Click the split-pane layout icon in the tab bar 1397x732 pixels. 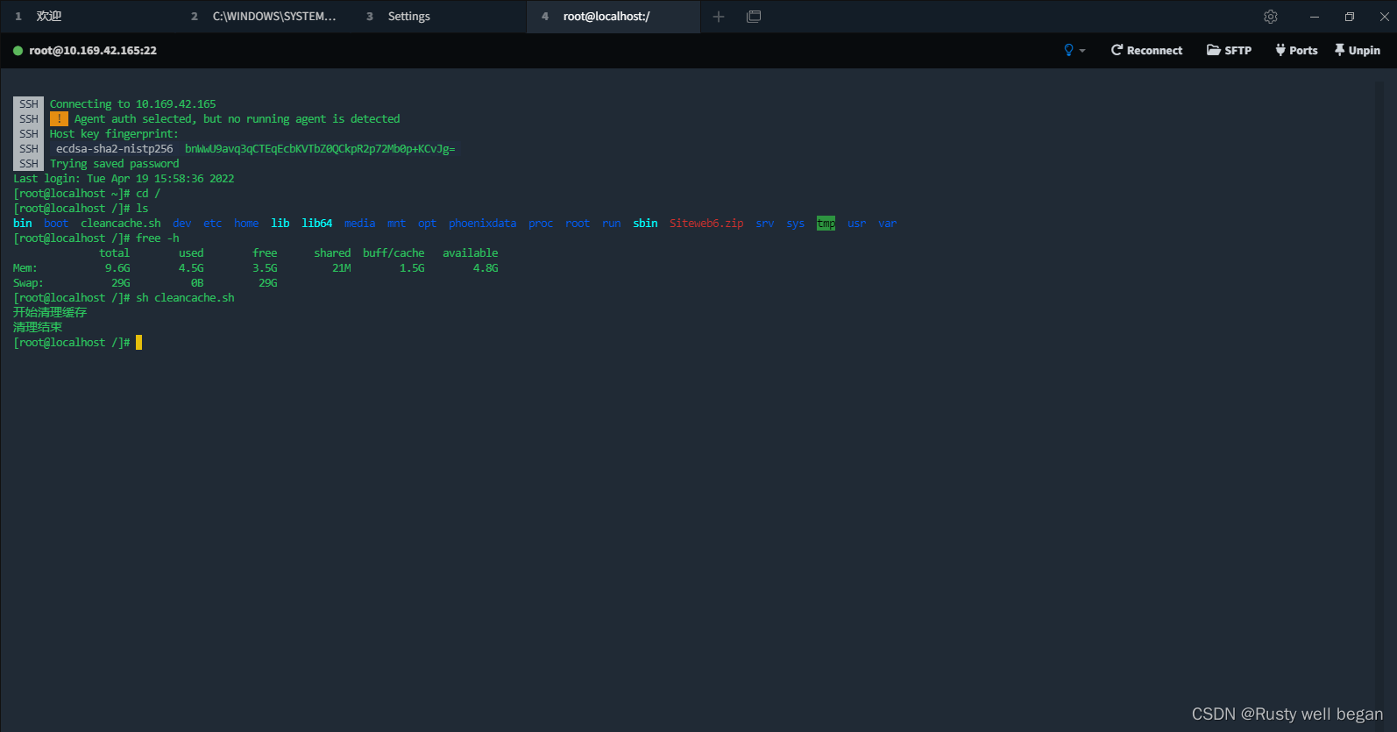(x=754, y=17)
